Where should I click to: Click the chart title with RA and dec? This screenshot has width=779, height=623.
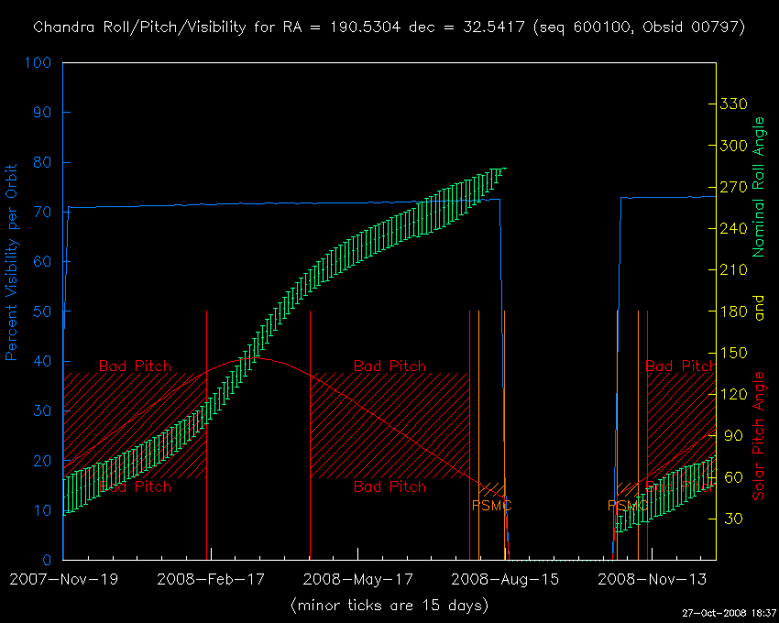point(389,27)
